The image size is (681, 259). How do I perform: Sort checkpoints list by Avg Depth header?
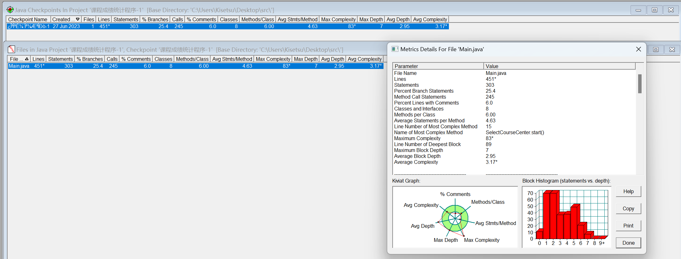(x=398, y=19)
